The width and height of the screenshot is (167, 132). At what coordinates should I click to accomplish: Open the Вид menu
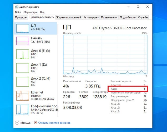(42, 12)
